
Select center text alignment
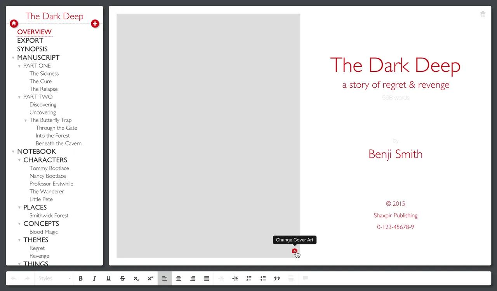pos(179,278)
